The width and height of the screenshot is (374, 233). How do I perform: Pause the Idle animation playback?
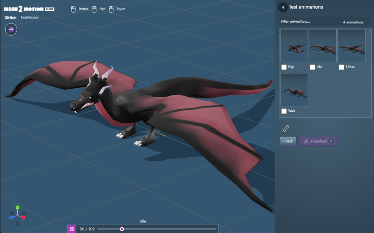click(72, 228)
